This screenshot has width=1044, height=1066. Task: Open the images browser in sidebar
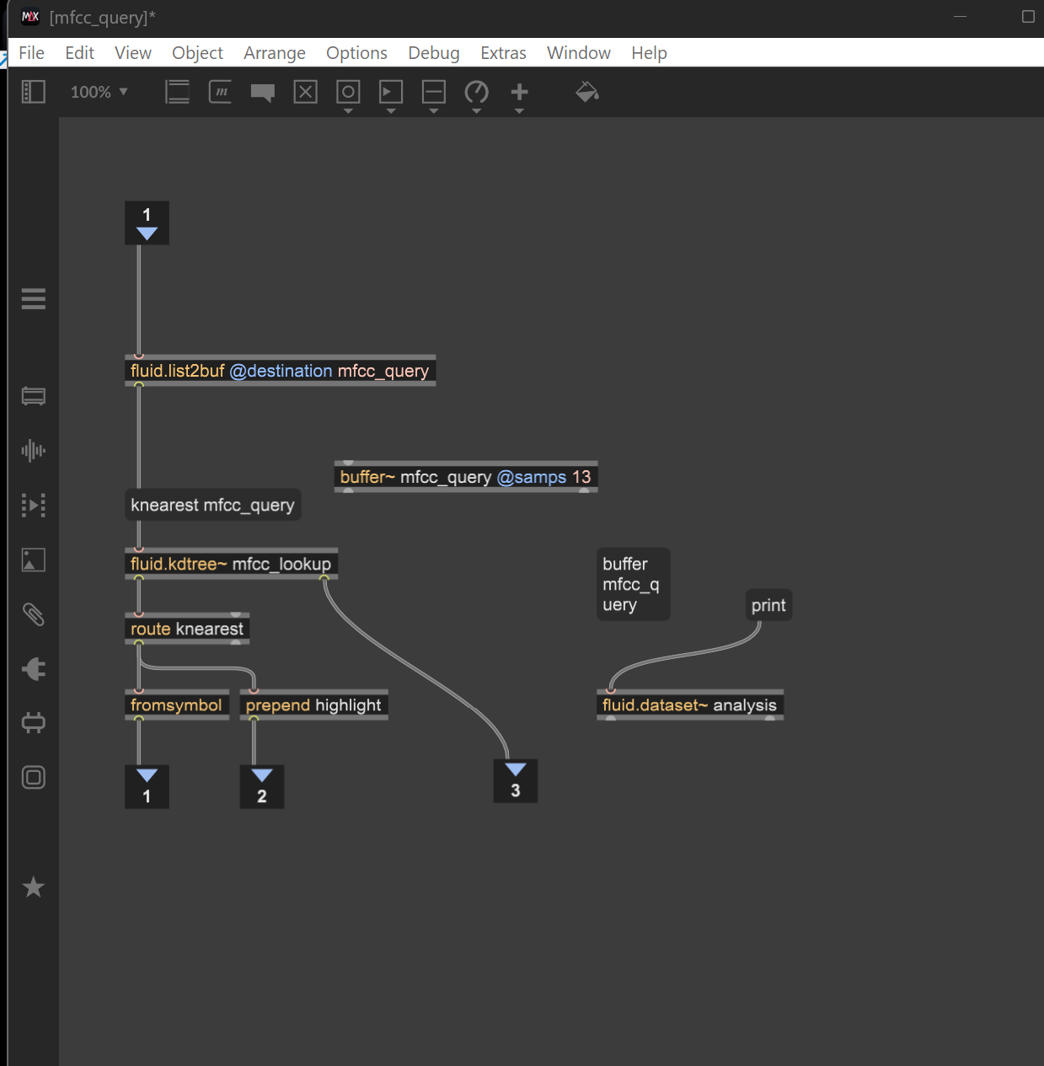coord(34,560)
